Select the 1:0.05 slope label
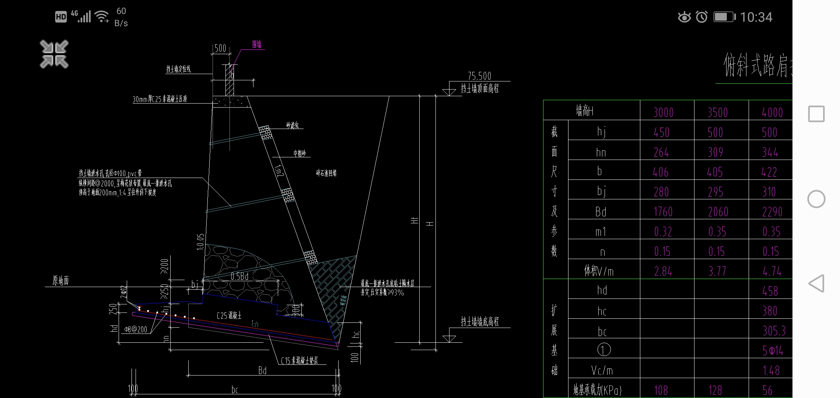The width and height of the screenshot is (840, 398). [x=200, y=242]
